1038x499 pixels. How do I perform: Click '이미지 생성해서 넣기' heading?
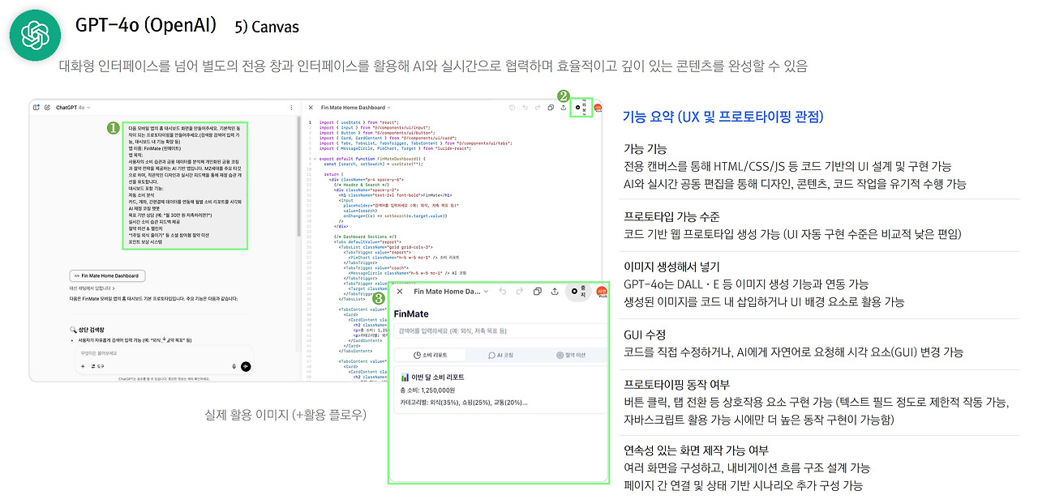coord(671,267)
